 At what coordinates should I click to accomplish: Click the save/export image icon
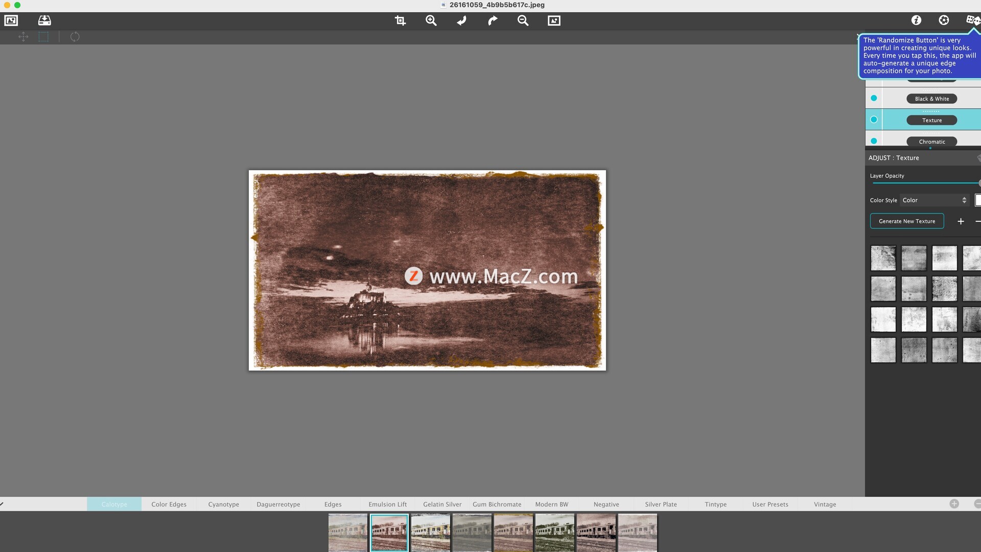click(x=44, y=20)
